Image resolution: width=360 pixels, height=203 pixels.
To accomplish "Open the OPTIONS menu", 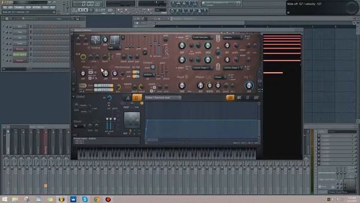I will (37, 7).
